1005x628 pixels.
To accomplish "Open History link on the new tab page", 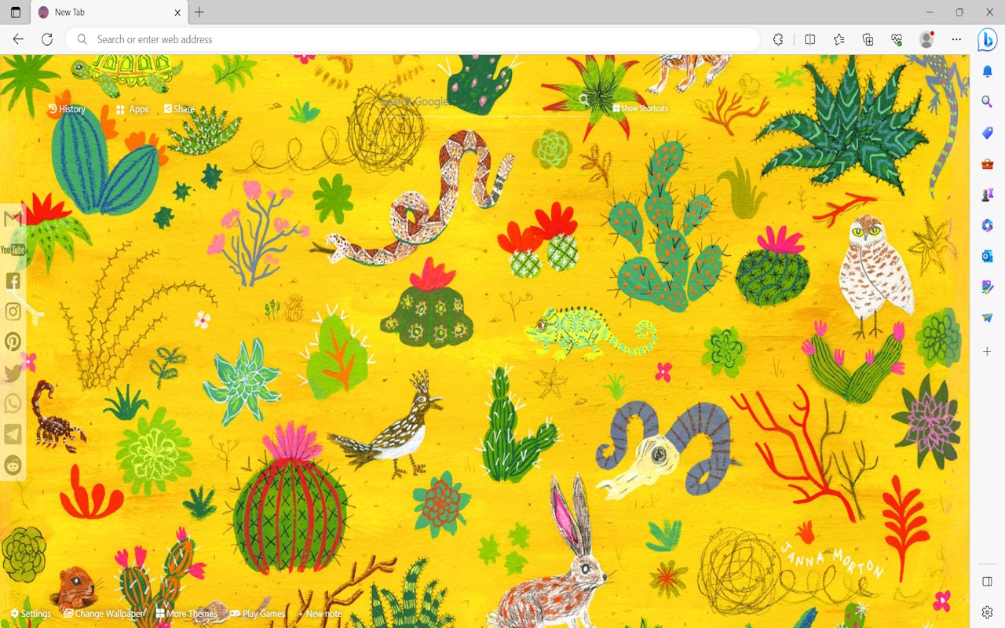I will [x=67, y=109].
